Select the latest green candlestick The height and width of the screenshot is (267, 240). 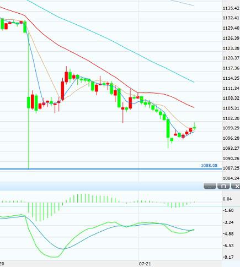194,127
